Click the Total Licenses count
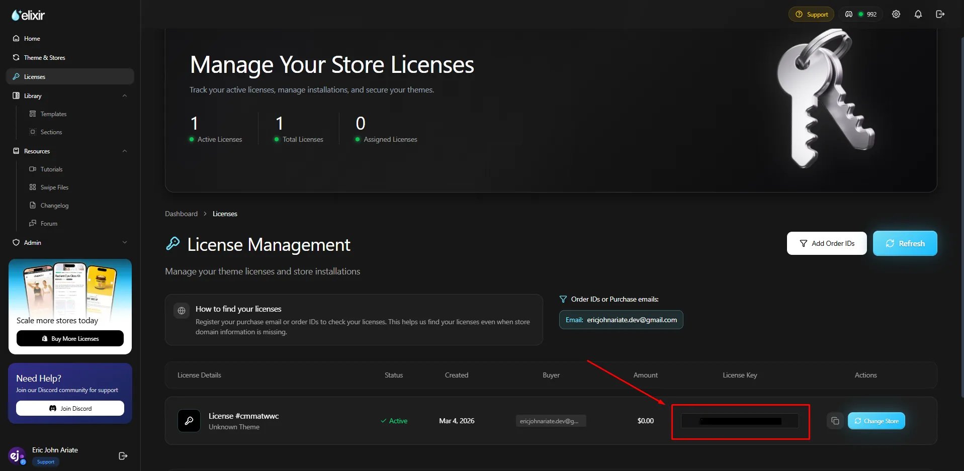 [x=279, y=123]
